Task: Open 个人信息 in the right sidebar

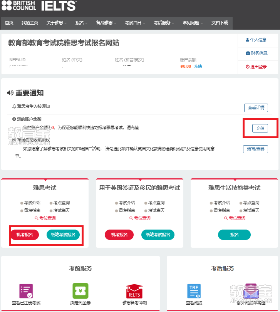Action: [x=256, y=40]
